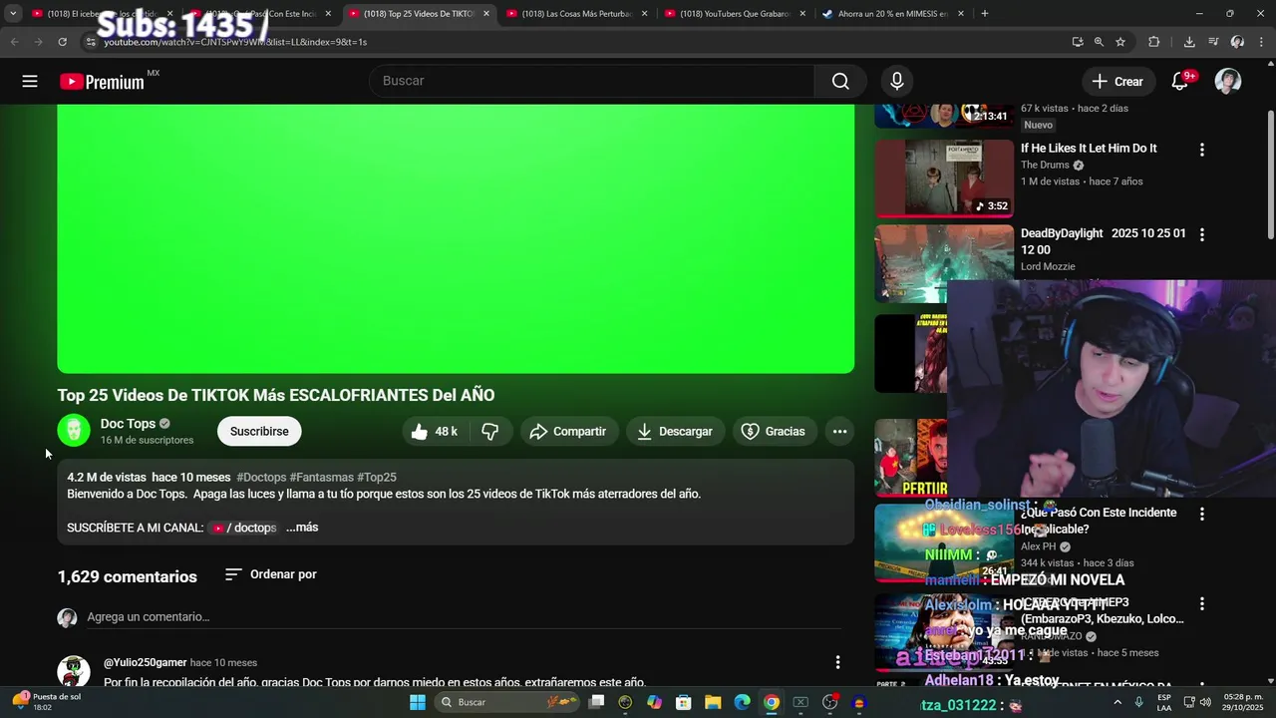Reload the page in Chrome

62,42
